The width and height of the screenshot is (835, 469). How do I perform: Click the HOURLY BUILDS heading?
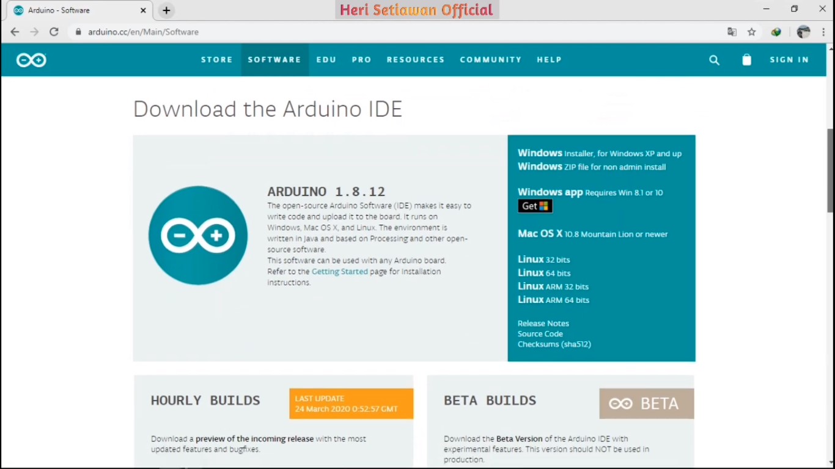pyautogui.click(x=205, y=401)
